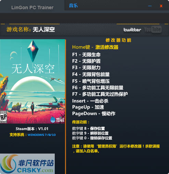Click the game name '无人深空' text

pos(44,30)
